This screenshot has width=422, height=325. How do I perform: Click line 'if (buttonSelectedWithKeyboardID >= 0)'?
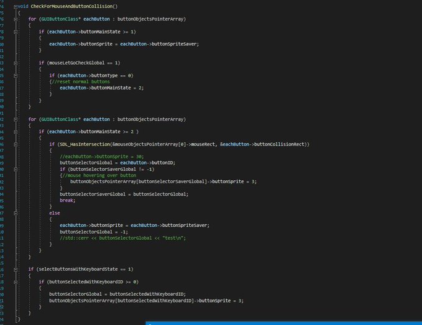click(88, 282)
